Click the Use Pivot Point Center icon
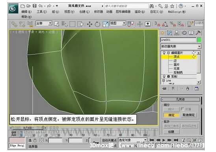 point(130,24)
